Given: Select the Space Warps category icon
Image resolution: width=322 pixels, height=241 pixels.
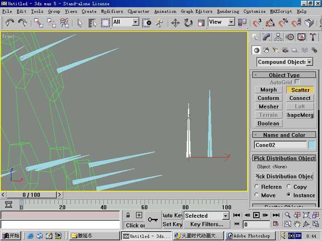Looking at the screenshot, I should [x=305, y=50].
